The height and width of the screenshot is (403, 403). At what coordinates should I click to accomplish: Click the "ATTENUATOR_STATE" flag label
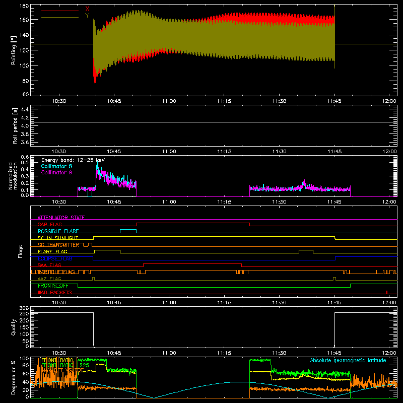coord(61,218)
